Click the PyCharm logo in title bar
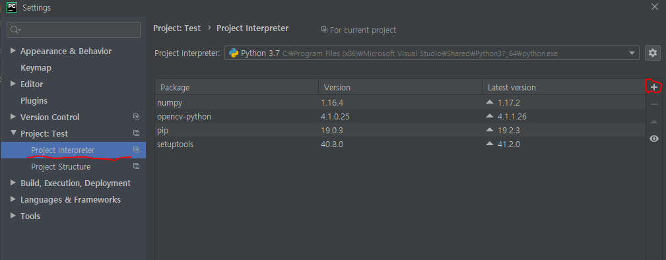 [x=12, y=7]
